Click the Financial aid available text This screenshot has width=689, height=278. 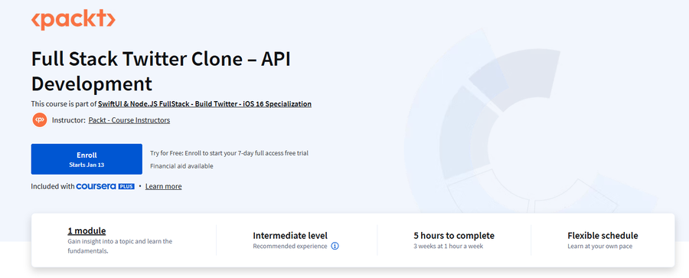(181, 166)
